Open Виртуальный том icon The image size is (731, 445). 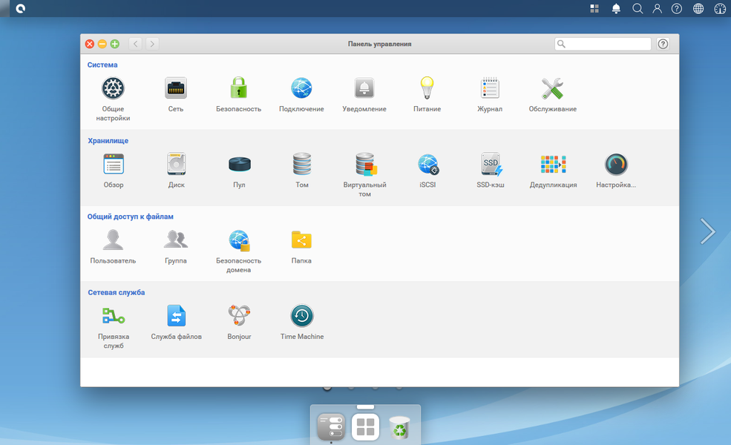click(x=365, y=164)
